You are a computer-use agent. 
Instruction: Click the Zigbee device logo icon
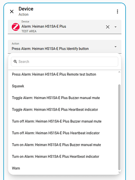point(16,27)
